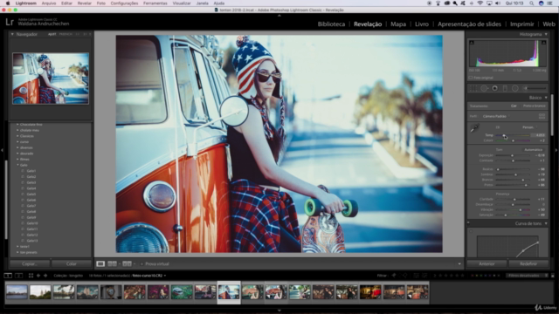The height and width of the screenshot is (314, 559).
Task: Toggle shadow clipping indicator in histogram
Action: tap(472, 43)
